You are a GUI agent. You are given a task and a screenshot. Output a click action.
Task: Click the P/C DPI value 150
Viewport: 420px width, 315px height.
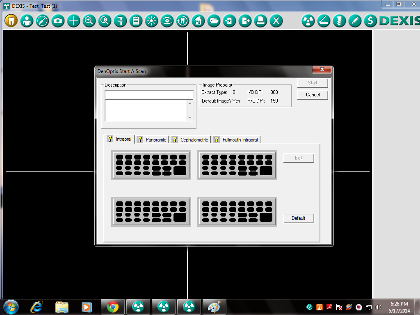tap(274, 101)
